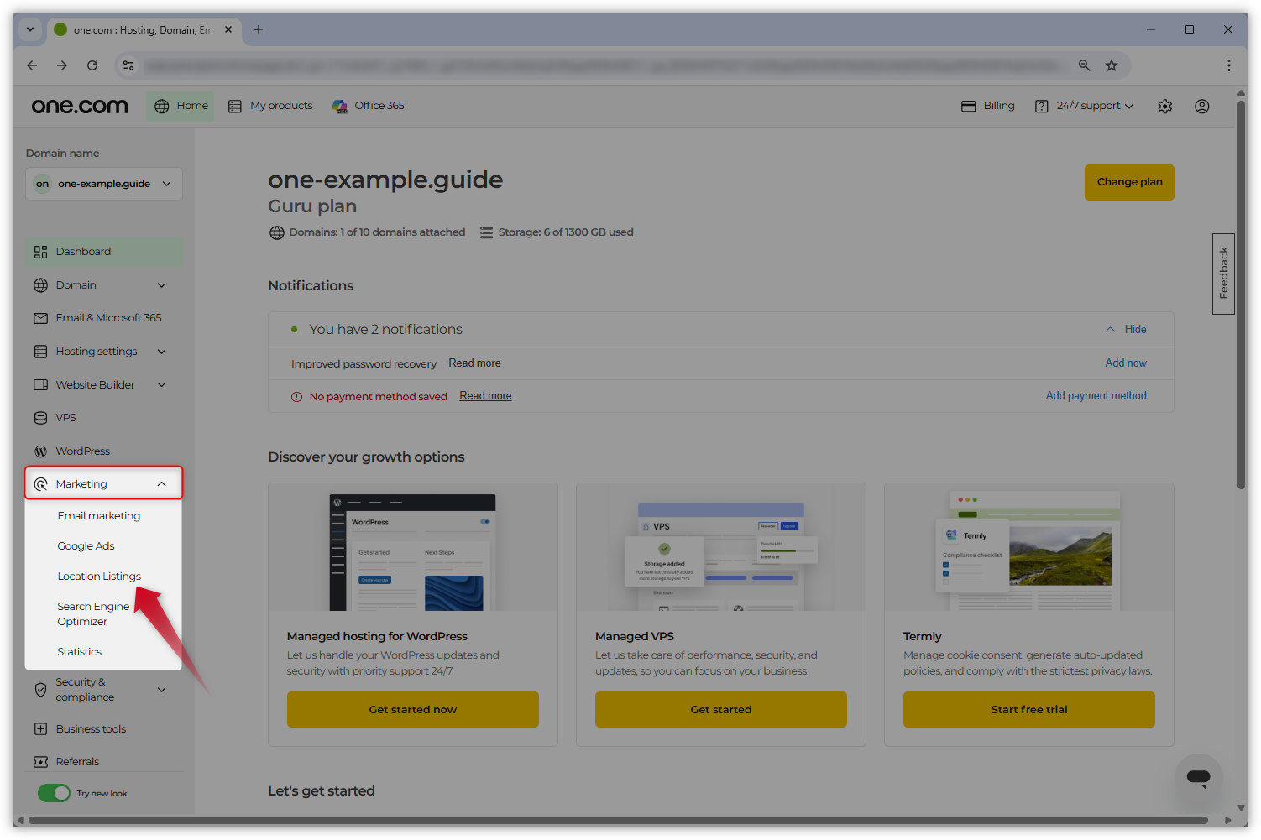Open the chat support bubble
Screen dimensions: 1261x840
1198,778
